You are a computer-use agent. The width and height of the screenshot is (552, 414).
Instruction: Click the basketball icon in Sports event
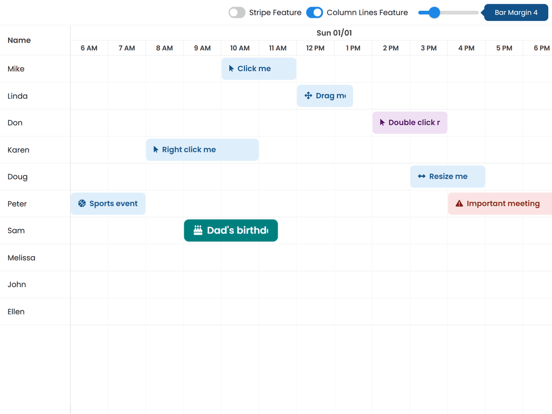click(x=82, y=203)
